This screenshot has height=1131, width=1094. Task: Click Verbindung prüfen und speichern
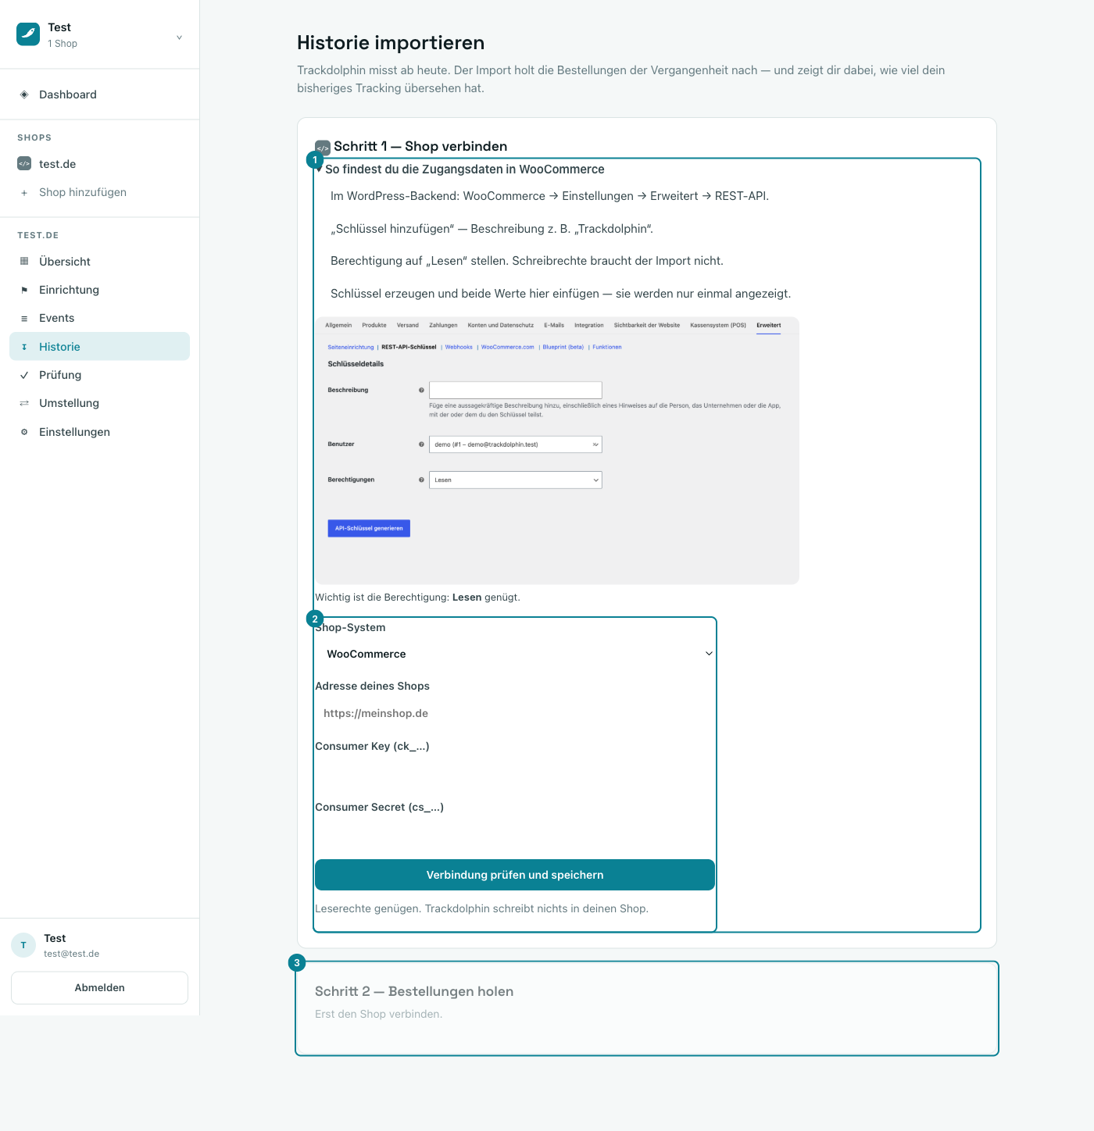point(515,875)
